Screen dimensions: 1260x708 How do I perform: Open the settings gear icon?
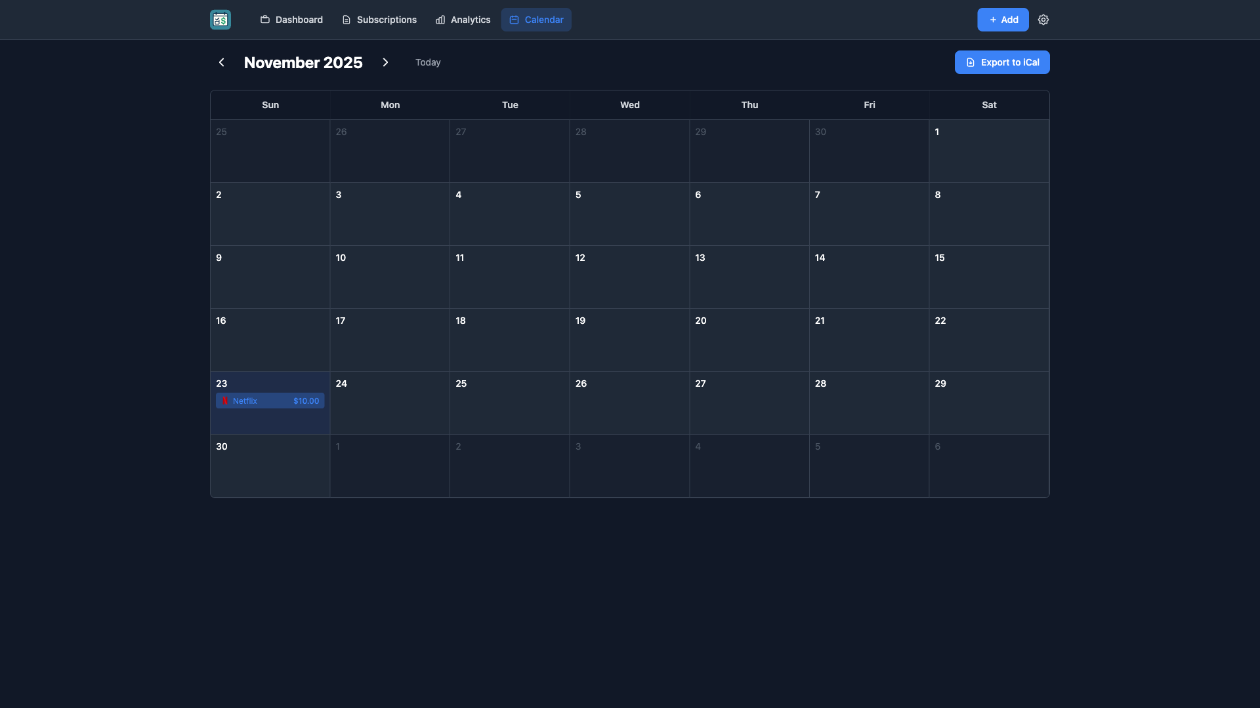(1043, 20)
